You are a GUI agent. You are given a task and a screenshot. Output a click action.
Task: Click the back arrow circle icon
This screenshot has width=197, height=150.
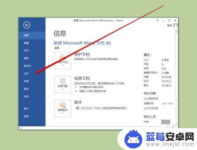(x=27, y=25)
